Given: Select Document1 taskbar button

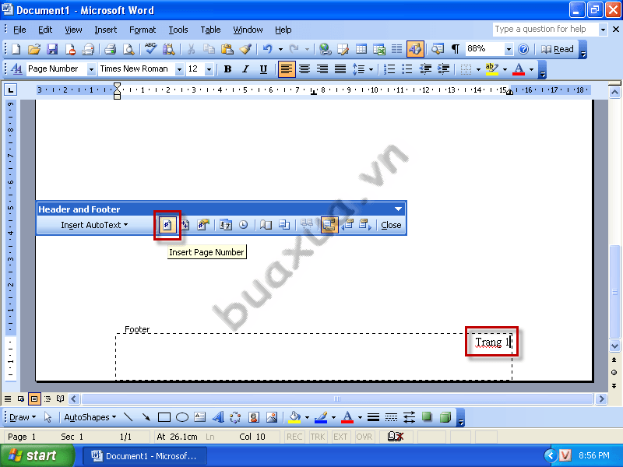Looking at the screenshot, I should click(x=145, y=456).
